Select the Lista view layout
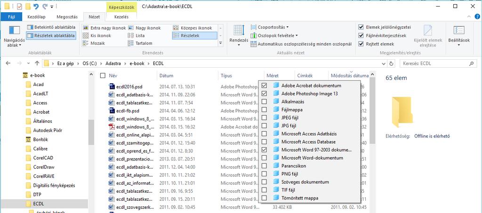 point(136,36)
